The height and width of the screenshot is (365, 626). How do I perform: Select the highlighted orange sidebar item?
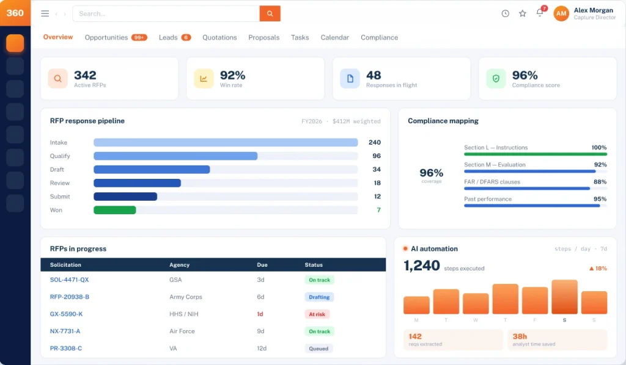point(15,43)
